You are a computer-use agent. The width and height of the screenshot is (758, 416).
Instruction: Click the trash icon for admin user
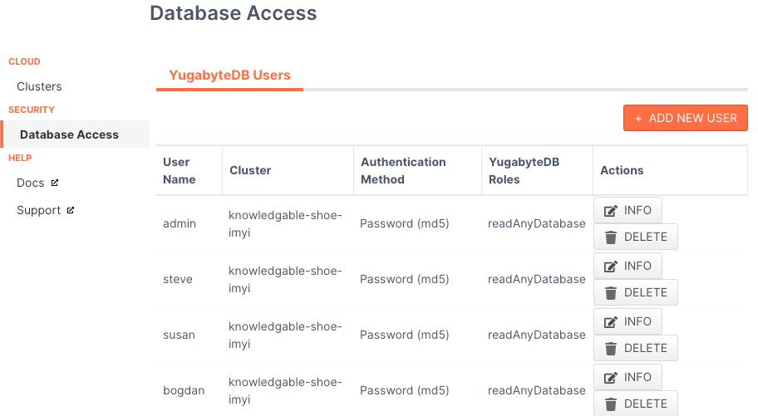coord(611,237)
